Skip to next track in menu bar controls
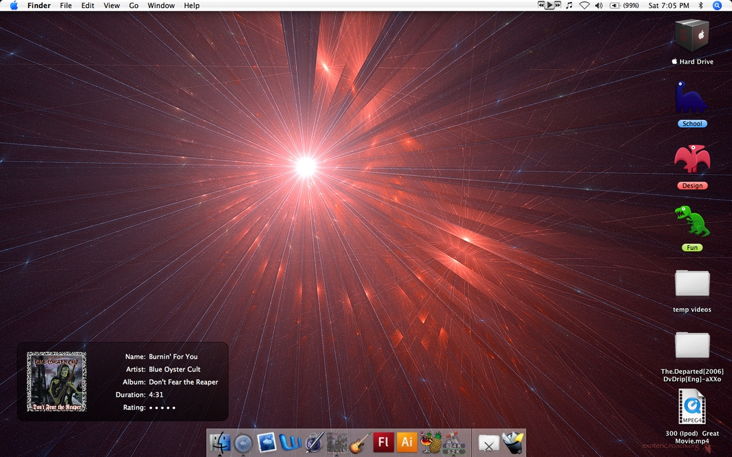This screenshot has height=457, width=732. [557, 5]
